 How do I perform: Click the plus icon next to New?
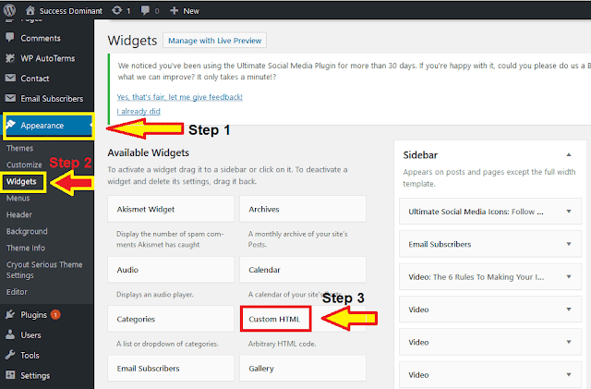pyautogui.click(x=174, y=10)
